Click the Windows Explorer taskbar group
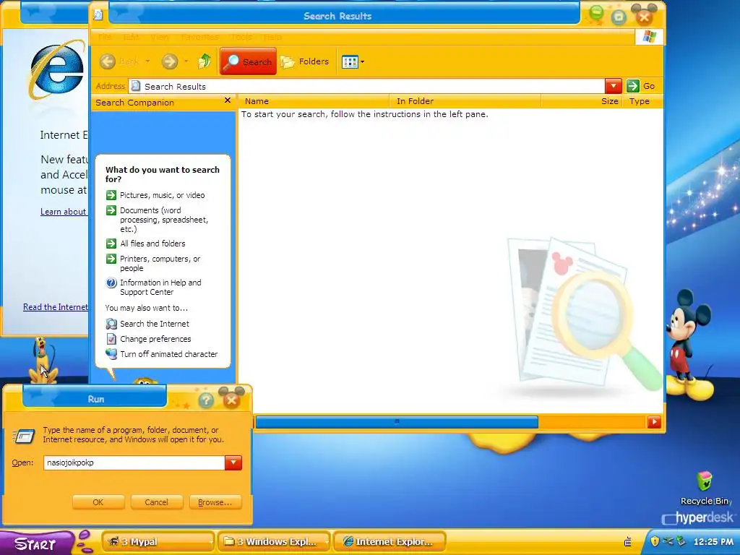The image size is (740, 555). (274, 541)
